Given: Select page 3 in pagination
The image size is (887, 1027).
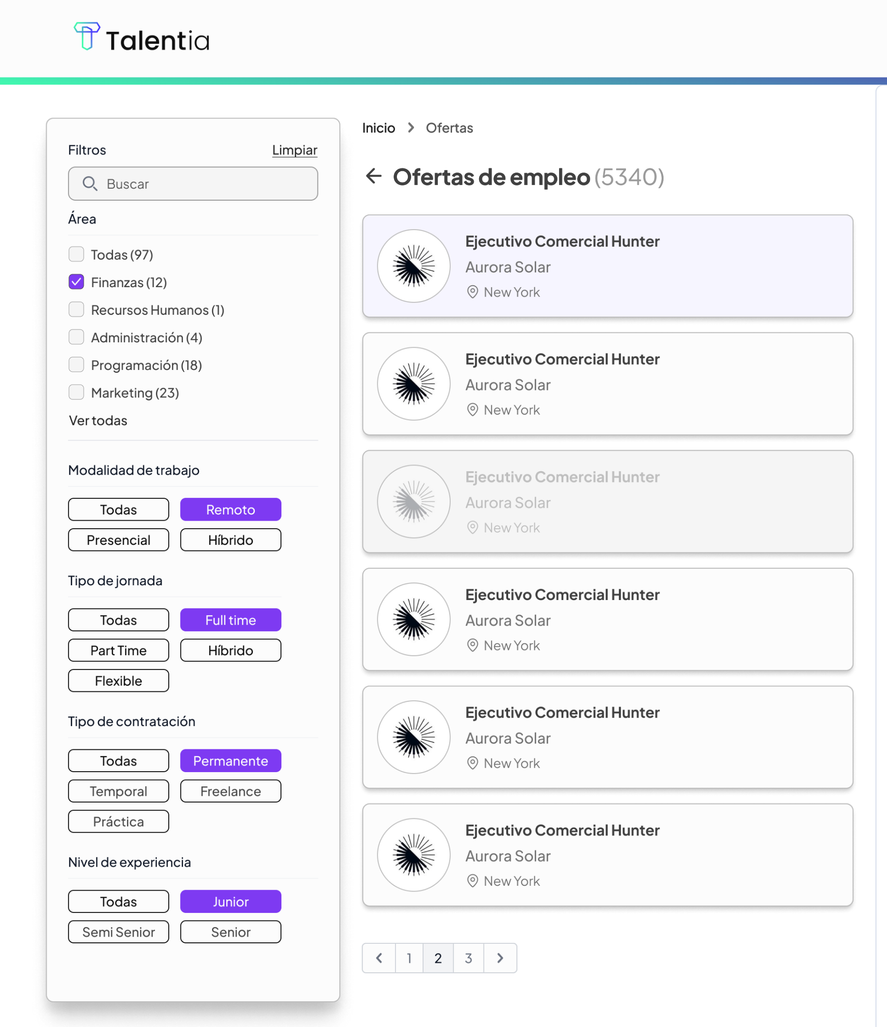Looking at the screenshot, I should (x=468, y=958).
